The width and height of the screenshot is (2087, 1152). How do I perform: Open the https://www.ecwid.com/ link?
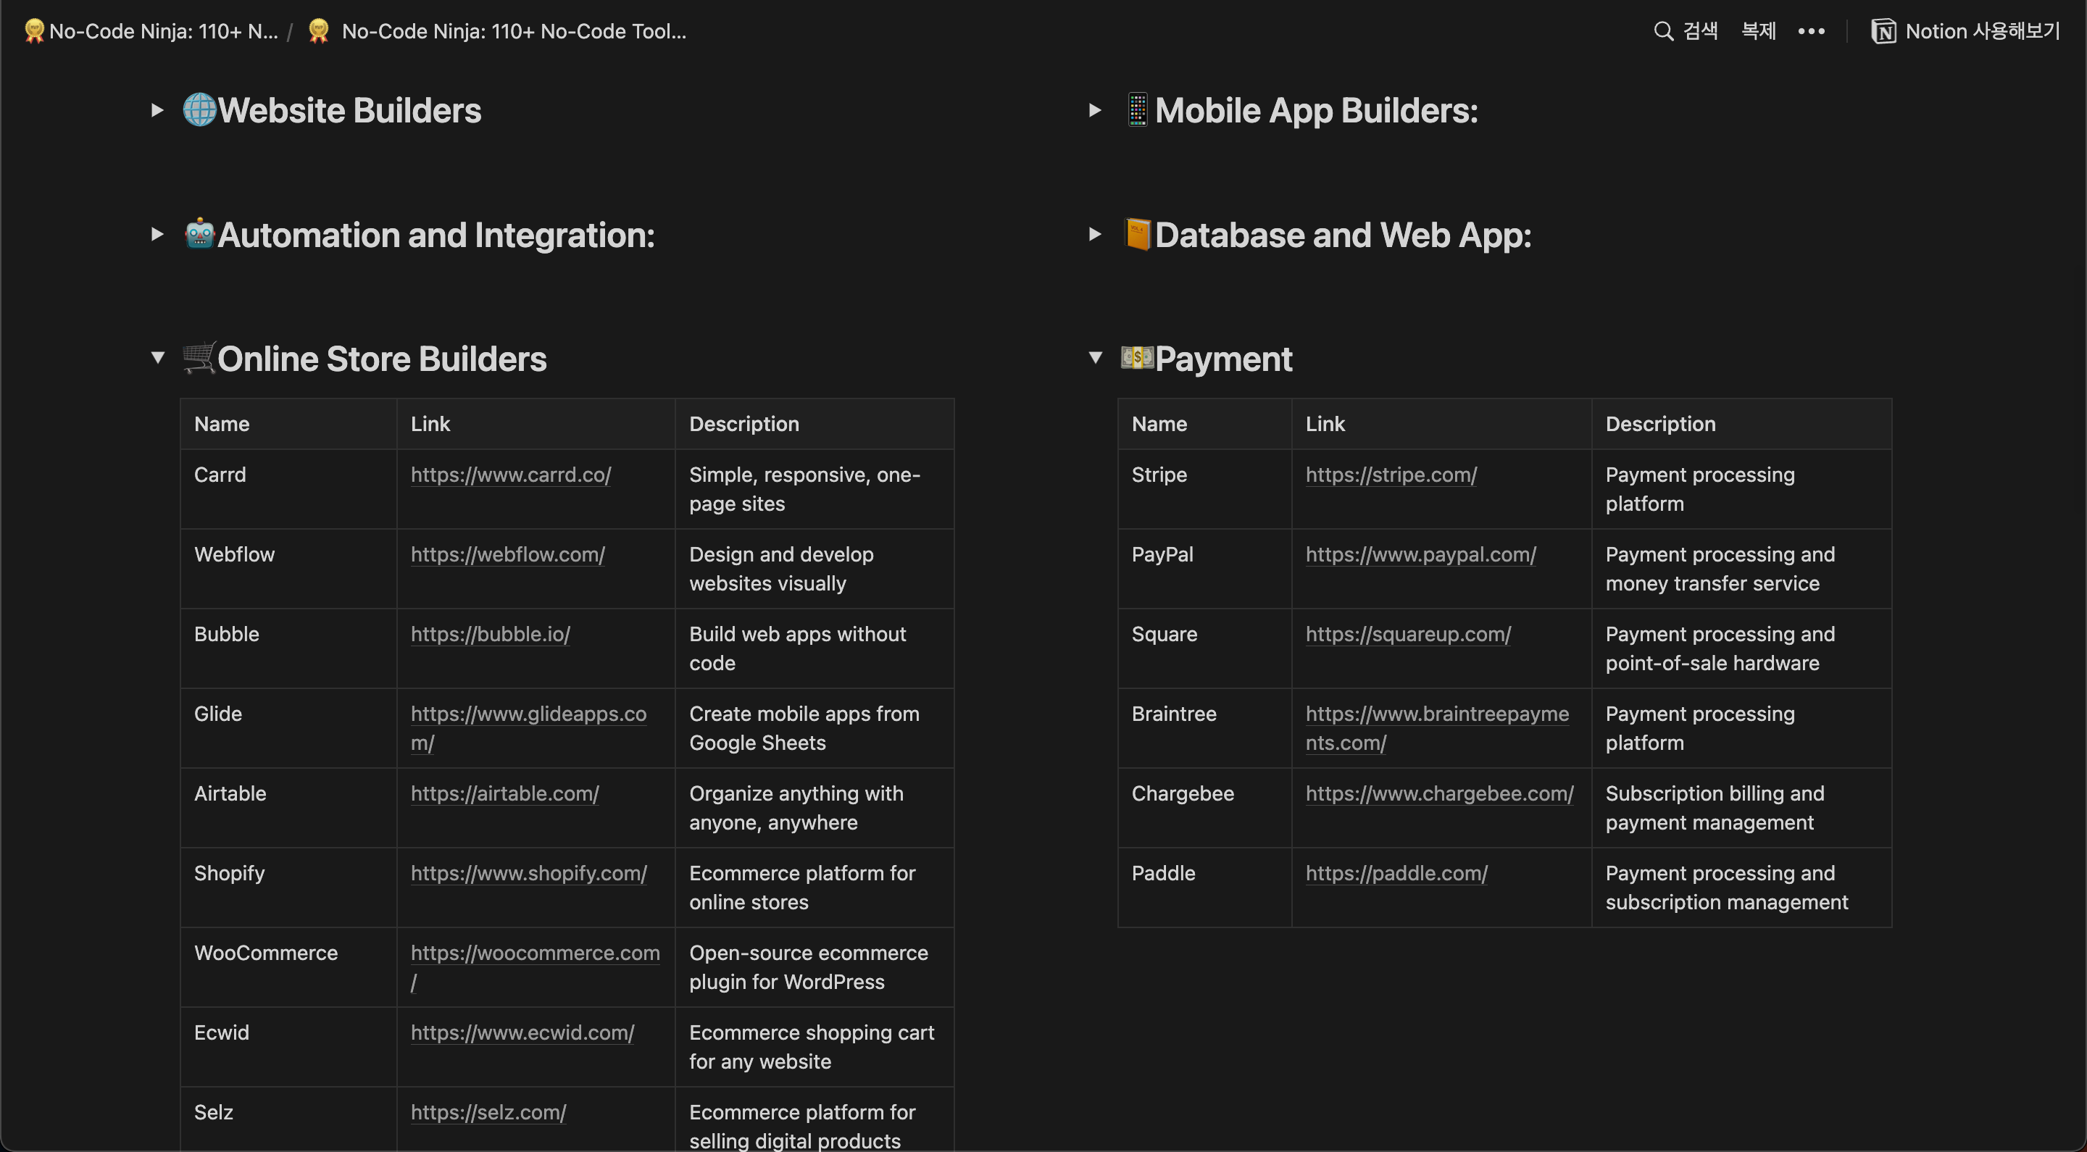[522, 1032]
